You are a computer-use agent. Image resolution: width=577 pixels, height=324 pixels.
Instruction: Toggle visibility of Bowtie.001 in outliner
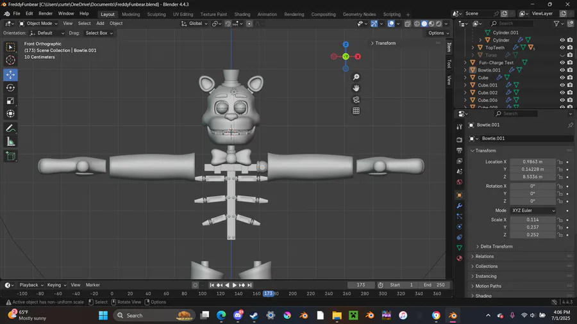(562, 70)
